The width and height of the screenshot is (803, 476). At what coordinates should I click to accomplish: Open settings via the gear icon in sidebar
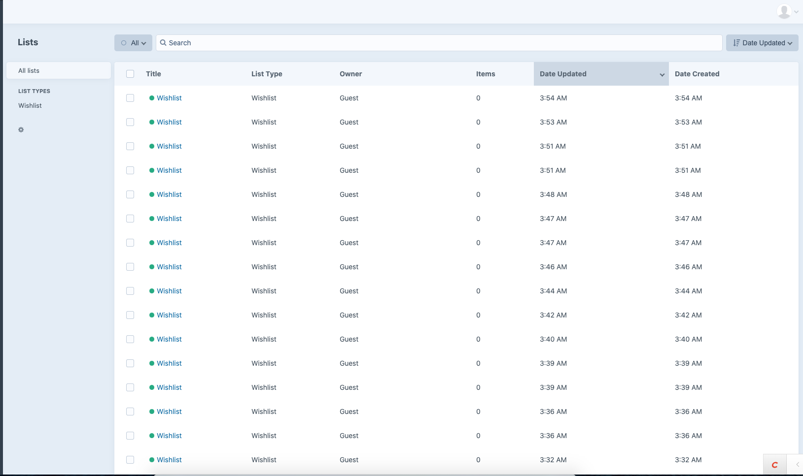click(x=21, y=129)
